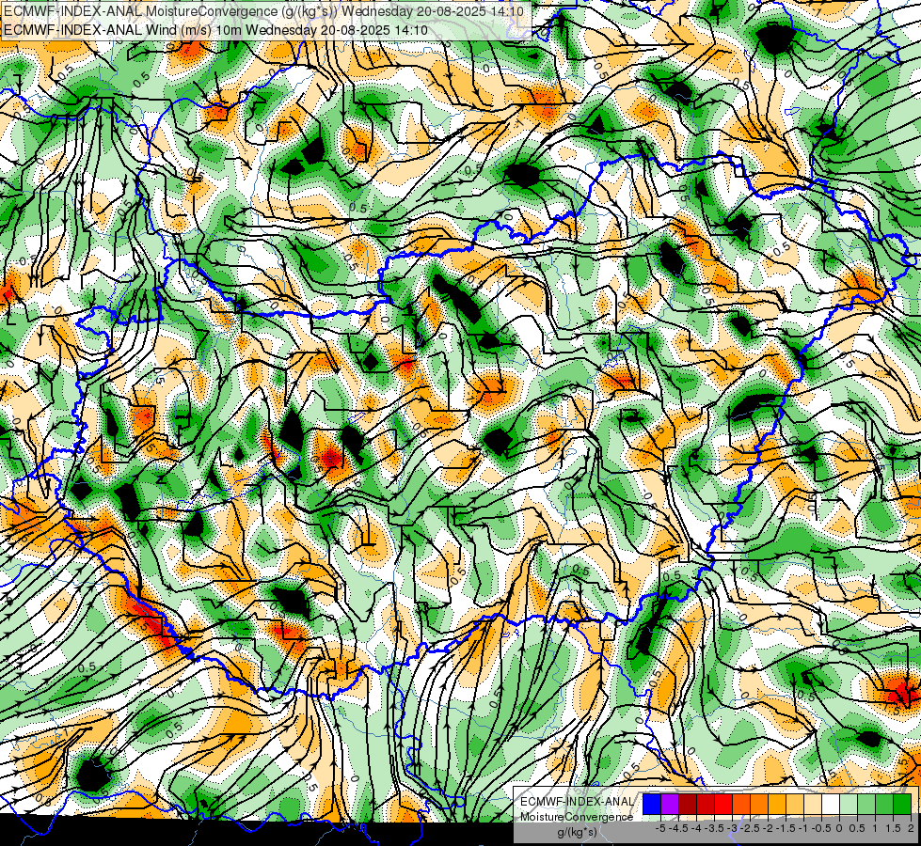Click the "-3" legend tick label

(733, 828)
